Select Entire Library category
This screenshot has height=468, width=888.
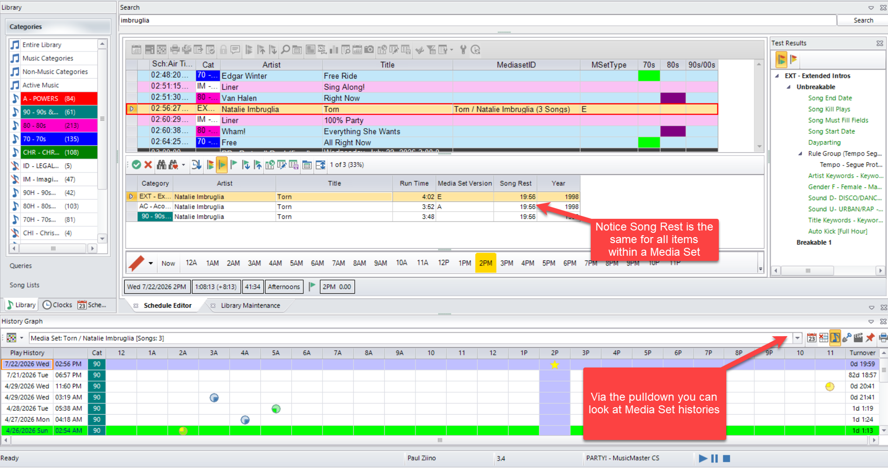click(x=53, y=45)
